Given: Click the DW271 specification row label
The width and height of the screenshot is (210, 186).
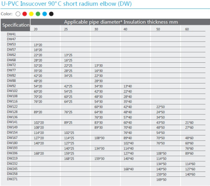Looking at the screenshot, I should 12,179.
